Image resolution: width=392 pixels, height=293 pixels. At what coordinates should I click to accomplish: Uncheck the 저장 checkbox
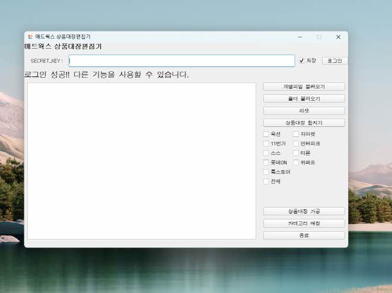301,60
